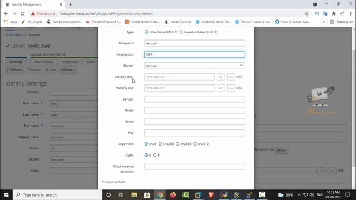Click the Serial input field
This screenshot has width=356, height=200.
[195, 122]
